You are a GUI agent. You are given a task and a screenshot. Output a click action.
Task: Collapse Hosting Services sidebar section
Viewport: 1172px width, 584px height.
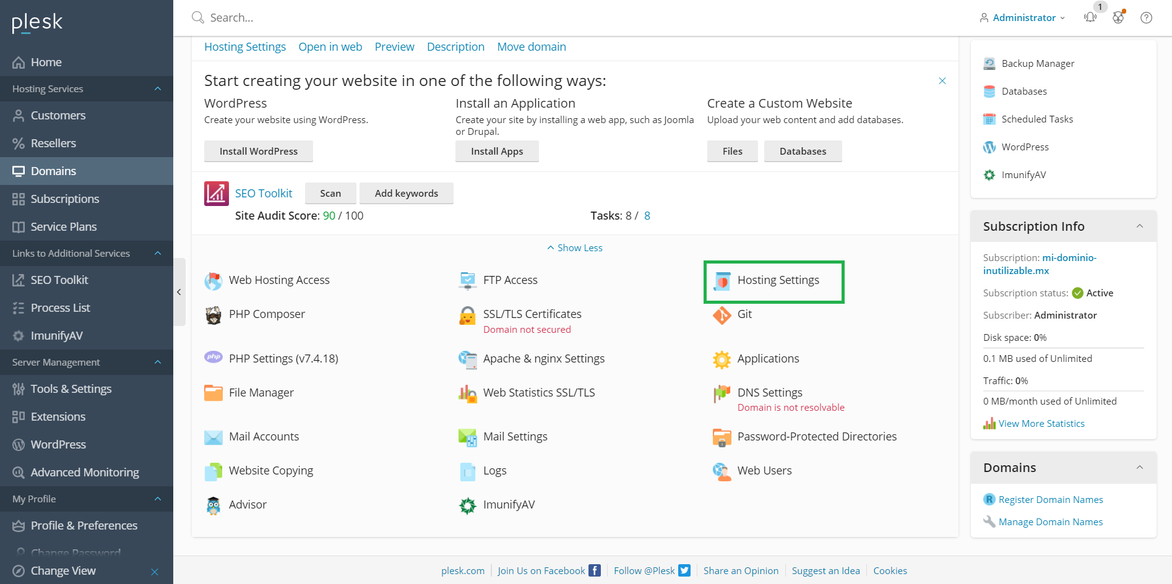[x=158, y=89]
